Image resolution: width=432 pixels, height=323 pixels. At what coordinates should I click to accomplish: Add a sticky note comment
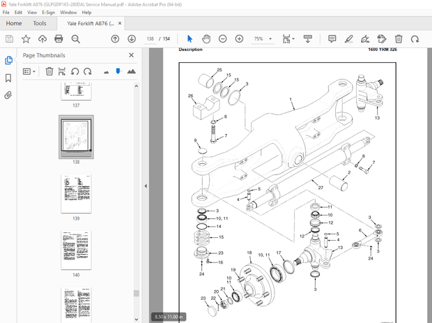point(332,39)
